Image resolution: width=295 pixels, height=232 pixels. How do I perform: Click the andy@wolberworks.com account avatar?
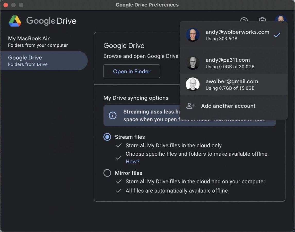193,35
